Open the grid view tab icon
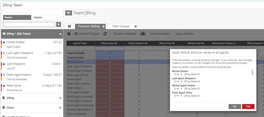The width and height of the screenshot is (264, 117). coord(69,26)
